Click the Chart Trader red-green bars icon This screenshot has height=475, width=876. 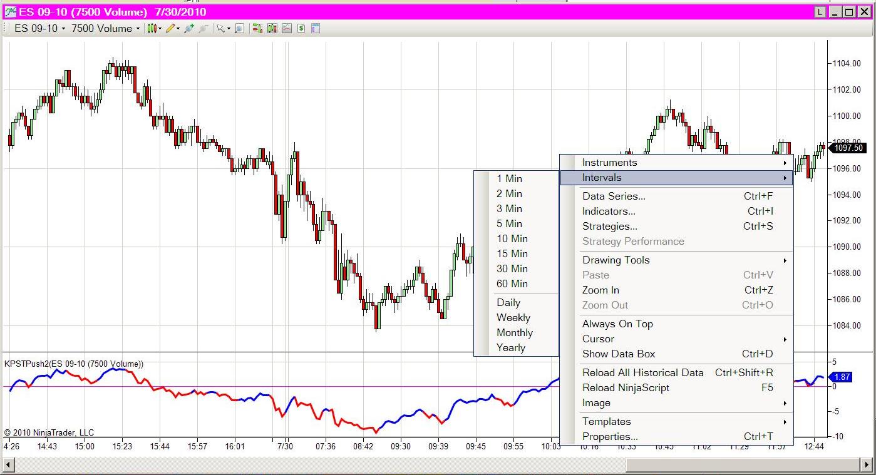click(x=257, y=28)
